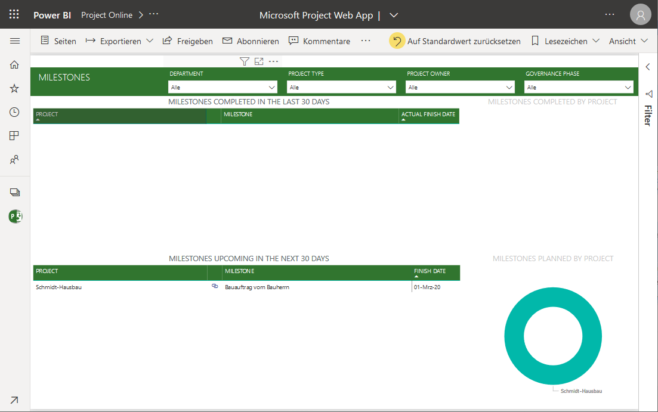Open Shared with me icon
Image resolution: width=658 pixels, height=412 pixels.
point(15,160)
